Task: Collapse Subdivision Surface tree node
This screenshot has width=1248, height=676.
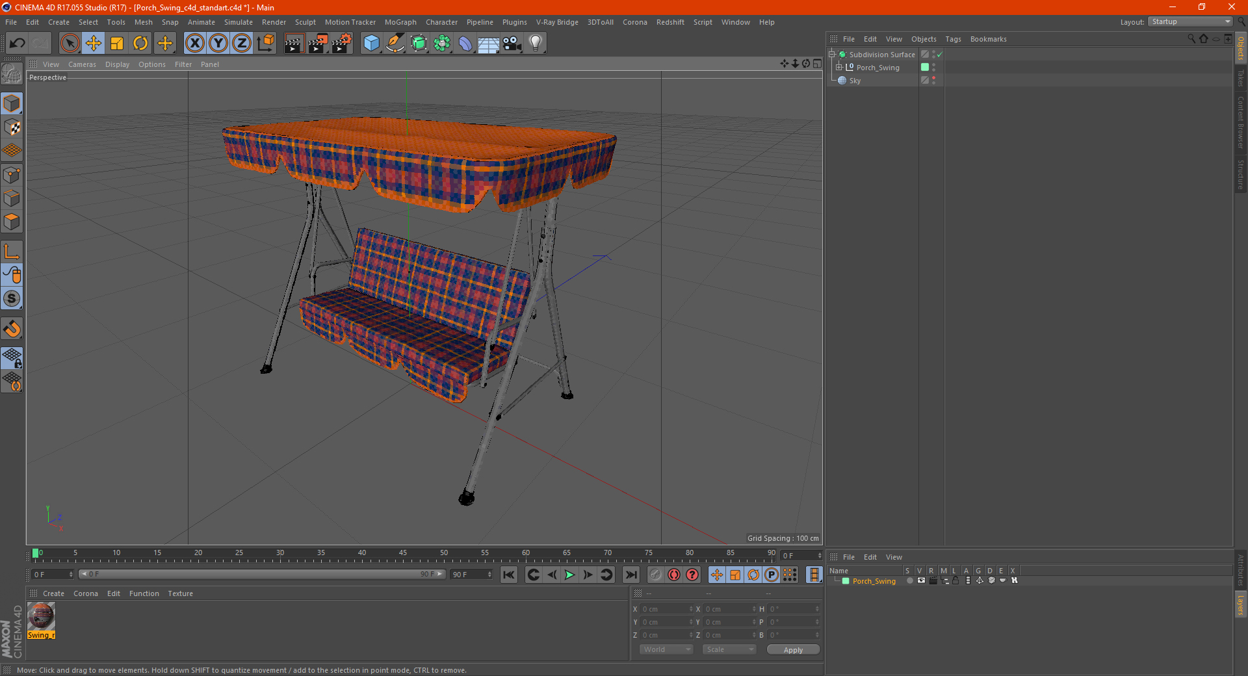Action: click(831, 55)
